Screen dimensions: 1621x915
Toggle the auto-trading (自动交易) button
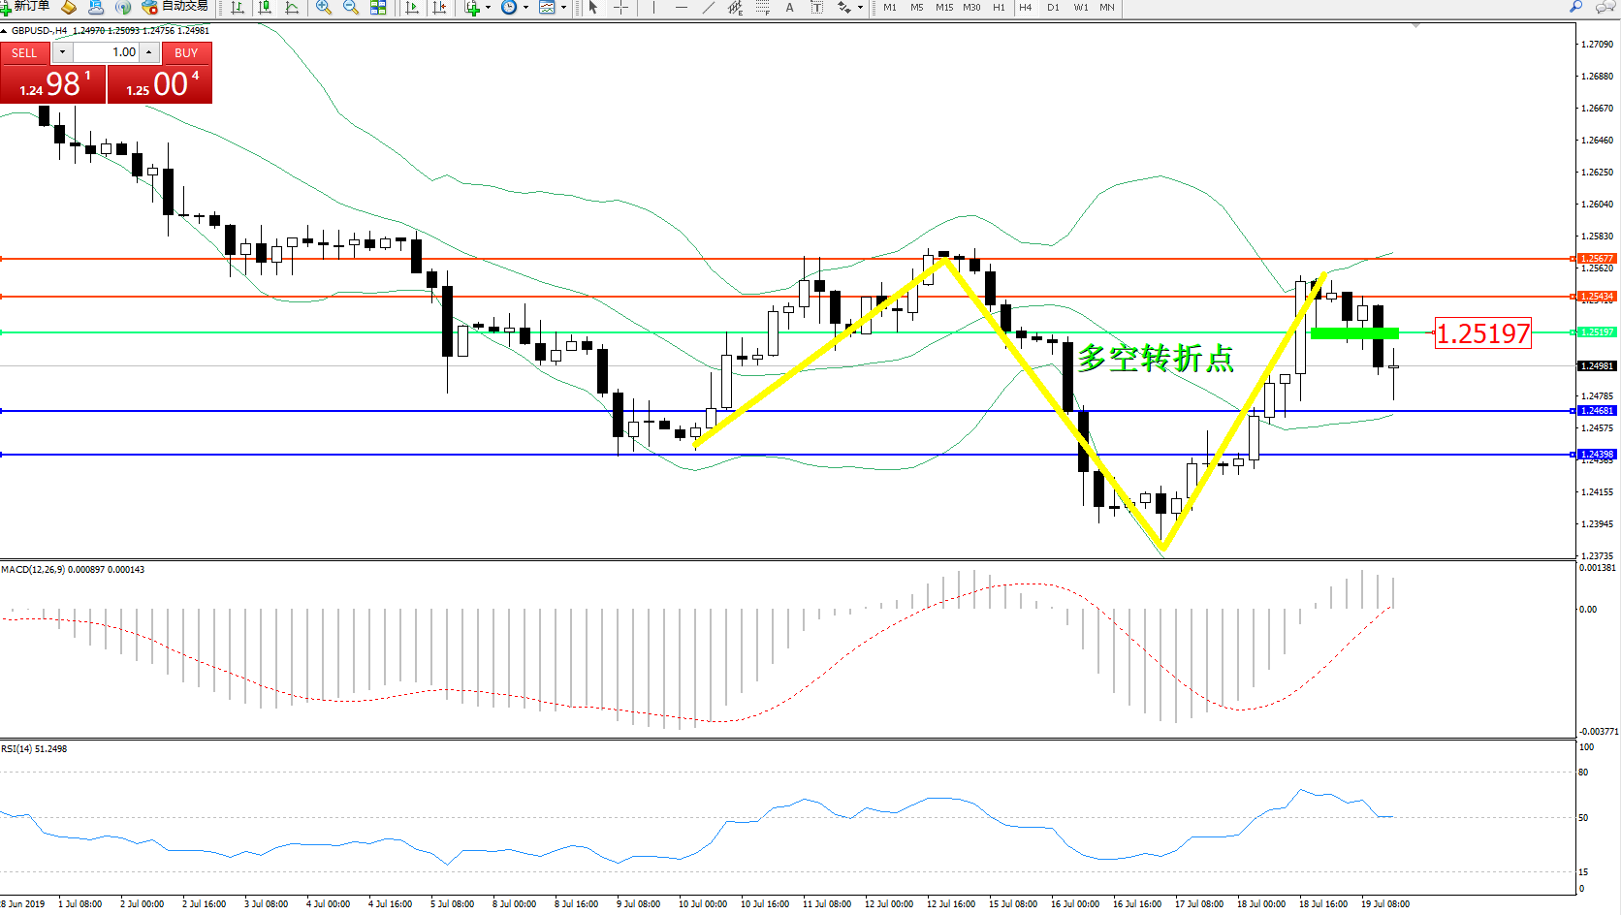[x=175, y=7]
